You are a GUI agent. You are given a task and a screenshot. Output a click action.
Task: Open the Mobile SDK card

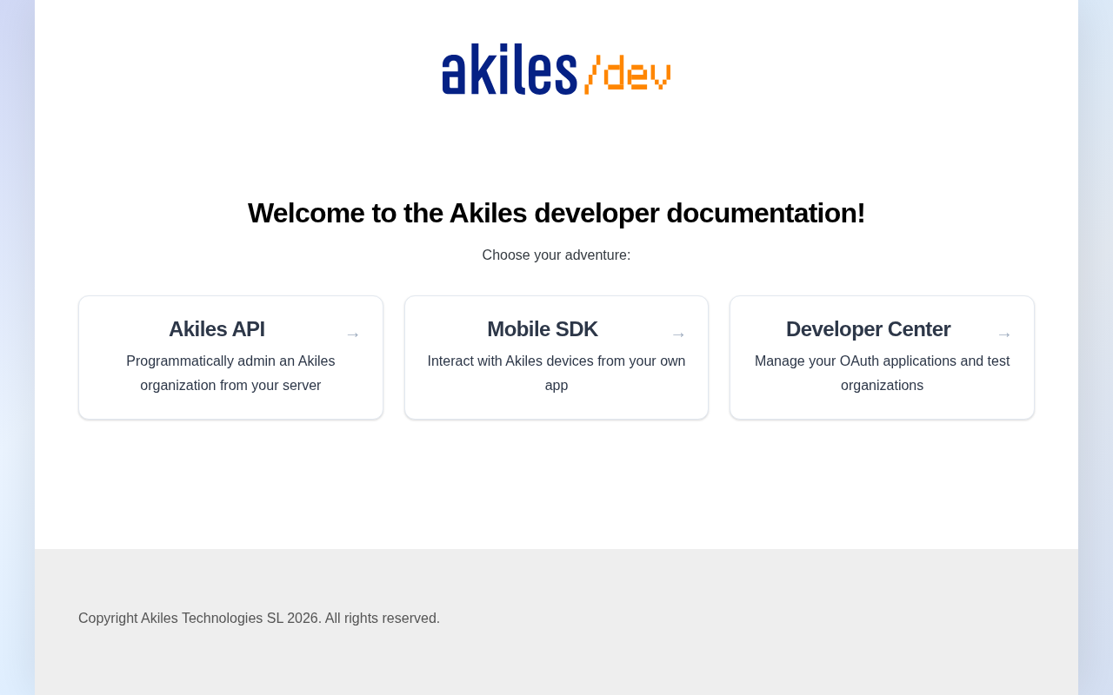point(556,358)
